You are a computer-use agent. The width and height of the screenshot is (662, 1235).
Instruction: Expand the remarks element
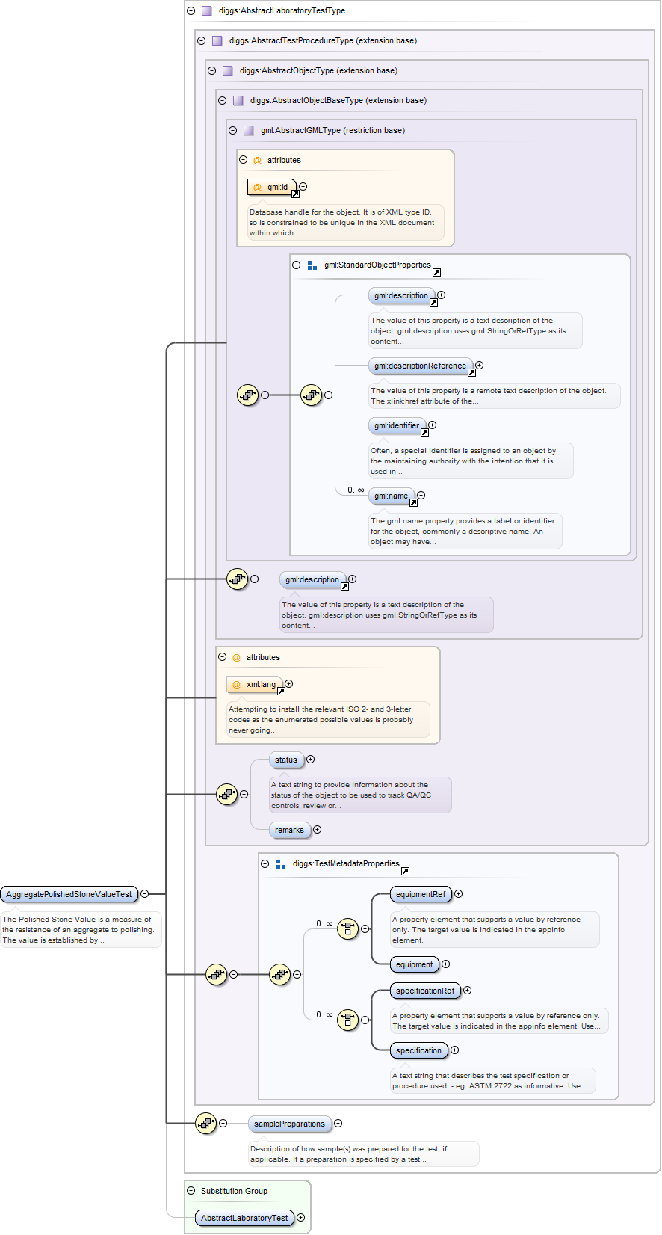click(318, 830)
